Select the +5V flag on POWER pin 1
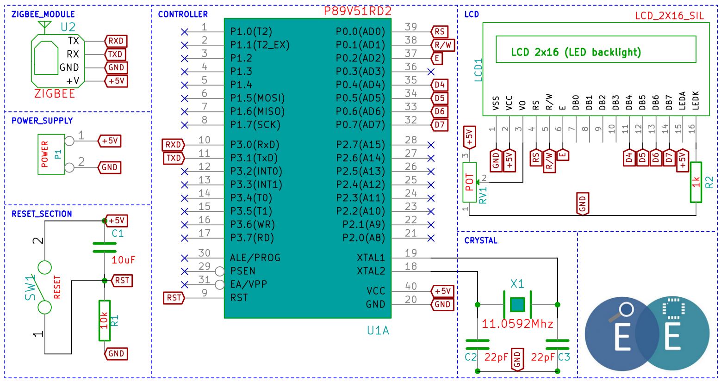The height and width of the screenshot is (381, 721). [x=110, y=141]
